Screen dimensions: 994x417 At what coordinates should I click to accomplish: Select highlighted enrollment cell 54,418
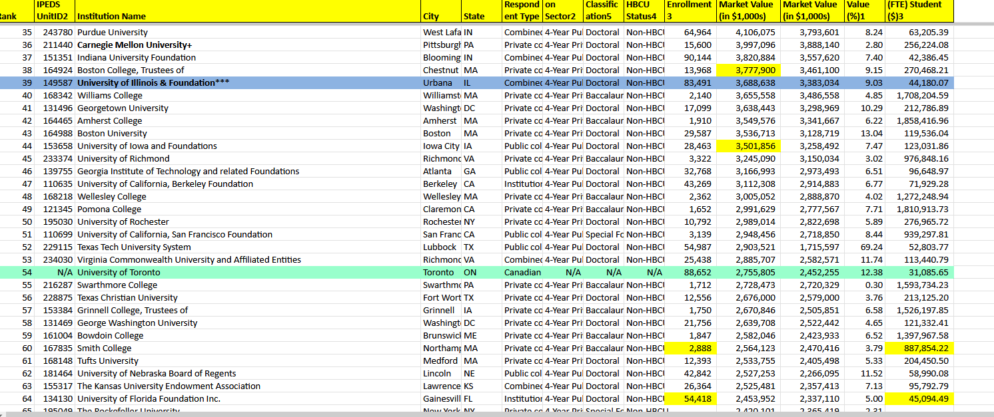[690, 398]
